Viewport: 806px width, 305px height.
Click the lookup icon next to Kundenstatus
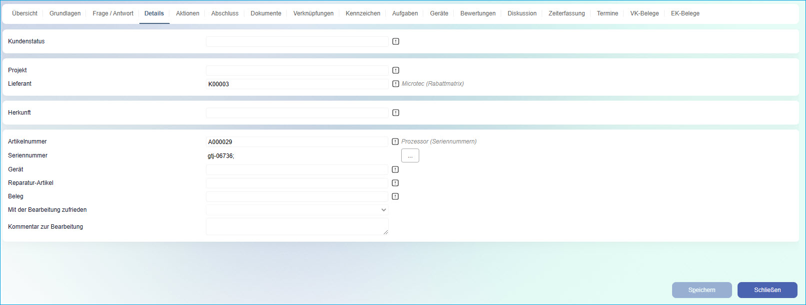click(x=396, y=41)
